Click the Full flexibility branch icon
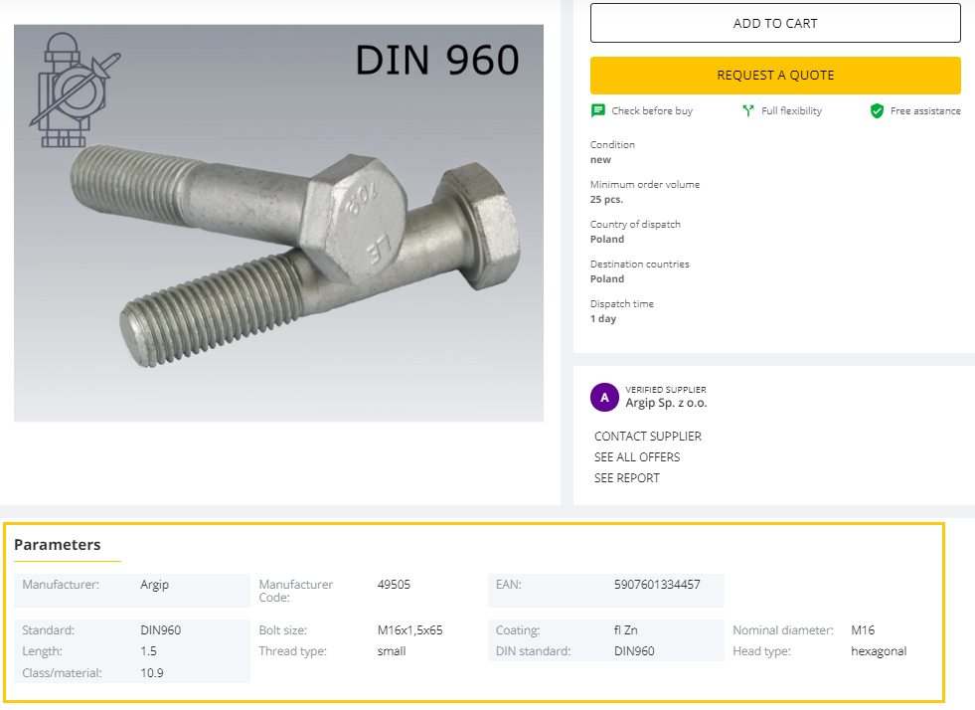 (x=748, y=110)
